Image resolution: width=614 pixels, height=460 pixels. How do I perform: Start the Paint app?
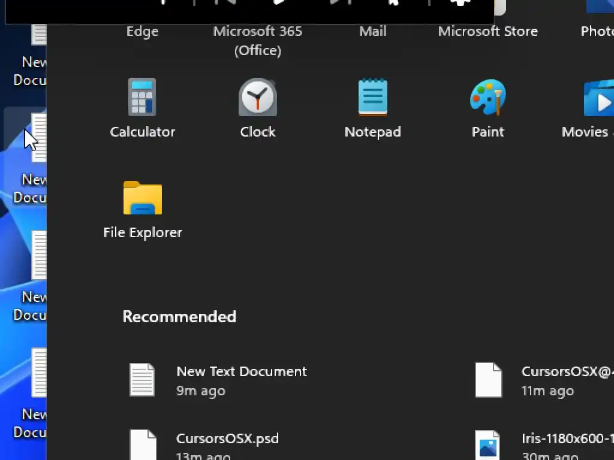pyautogui.click(x=488, y=108)
